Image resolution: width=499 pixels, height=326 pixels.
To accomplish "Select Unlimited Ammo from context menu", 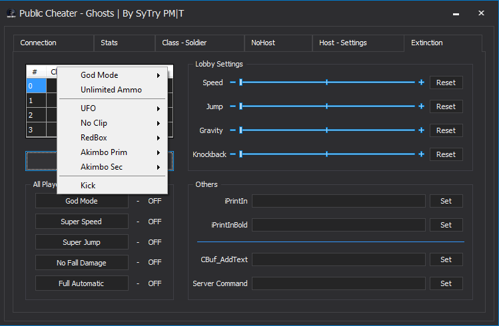I will pos(112,90).
